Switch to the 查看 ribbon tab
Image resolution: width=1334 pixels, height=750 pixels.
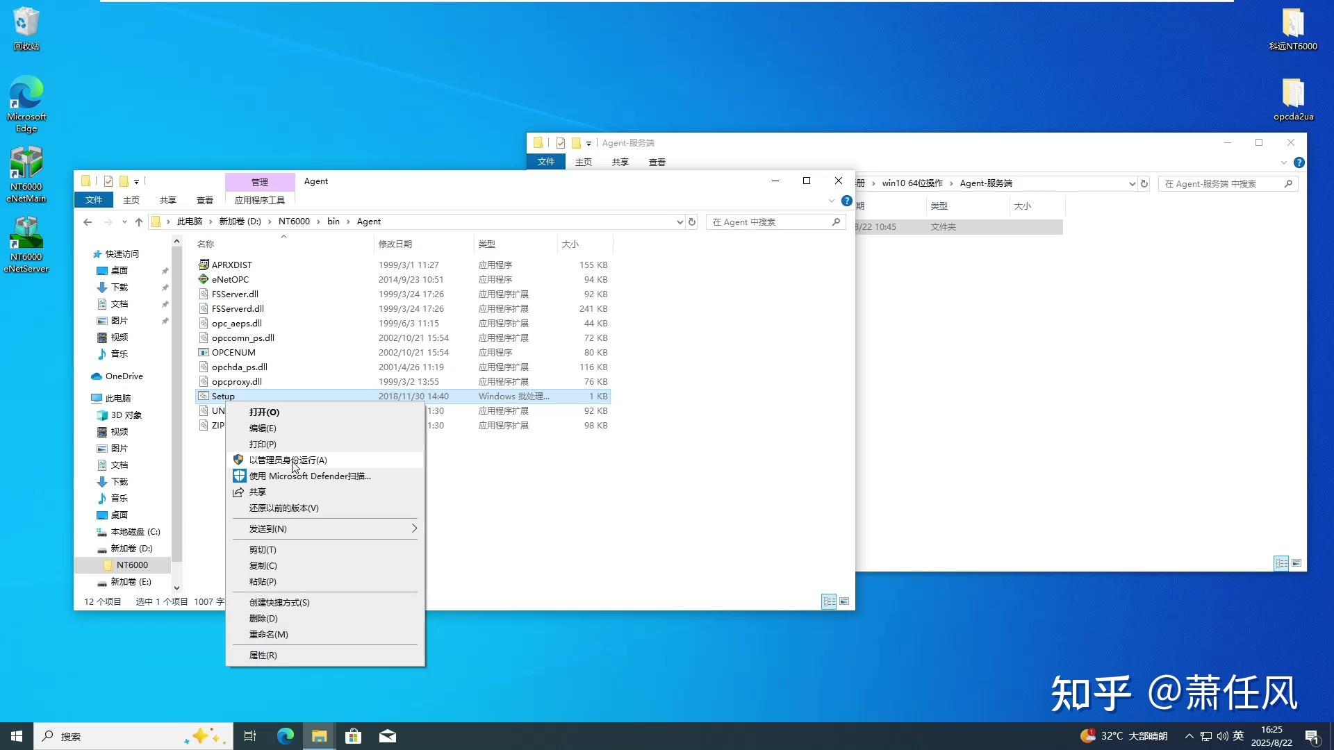pos(204,200)
